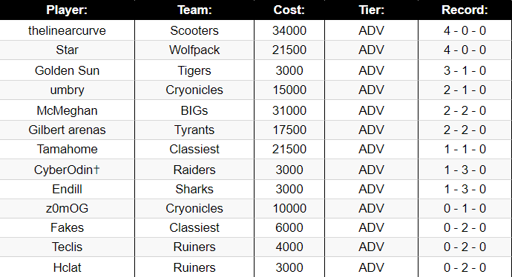Screen dimensions: 512x277
Task: Select the Player column header
Action: pyautogui.click(x=67, y=10)
